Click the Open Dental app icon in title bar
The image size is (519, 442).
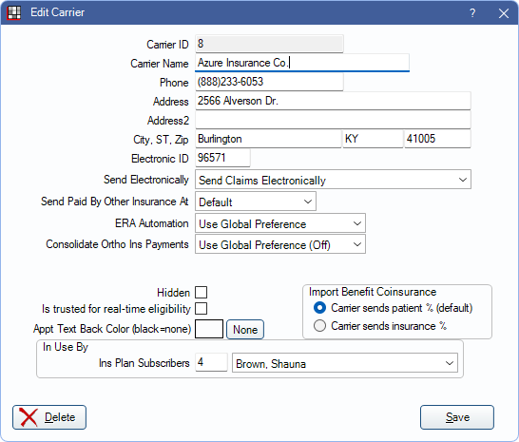tap(14, 13)
